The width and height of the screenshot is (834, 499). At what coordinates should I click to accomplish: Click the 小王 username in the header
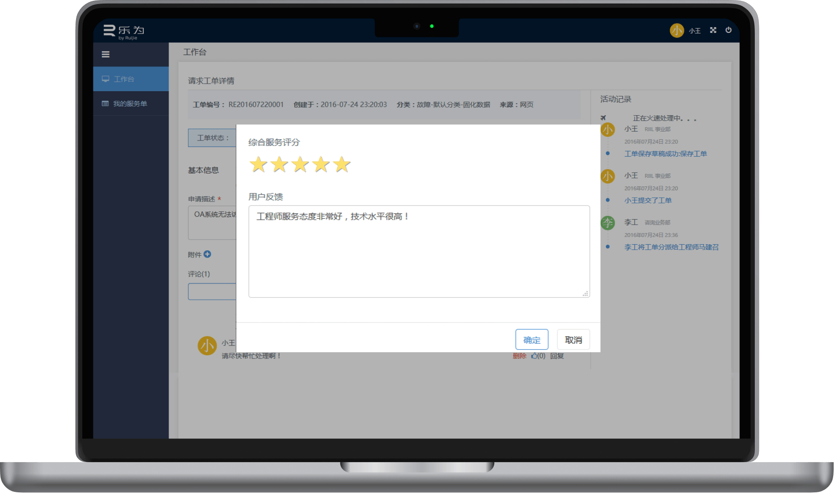[x=695, y=31]
